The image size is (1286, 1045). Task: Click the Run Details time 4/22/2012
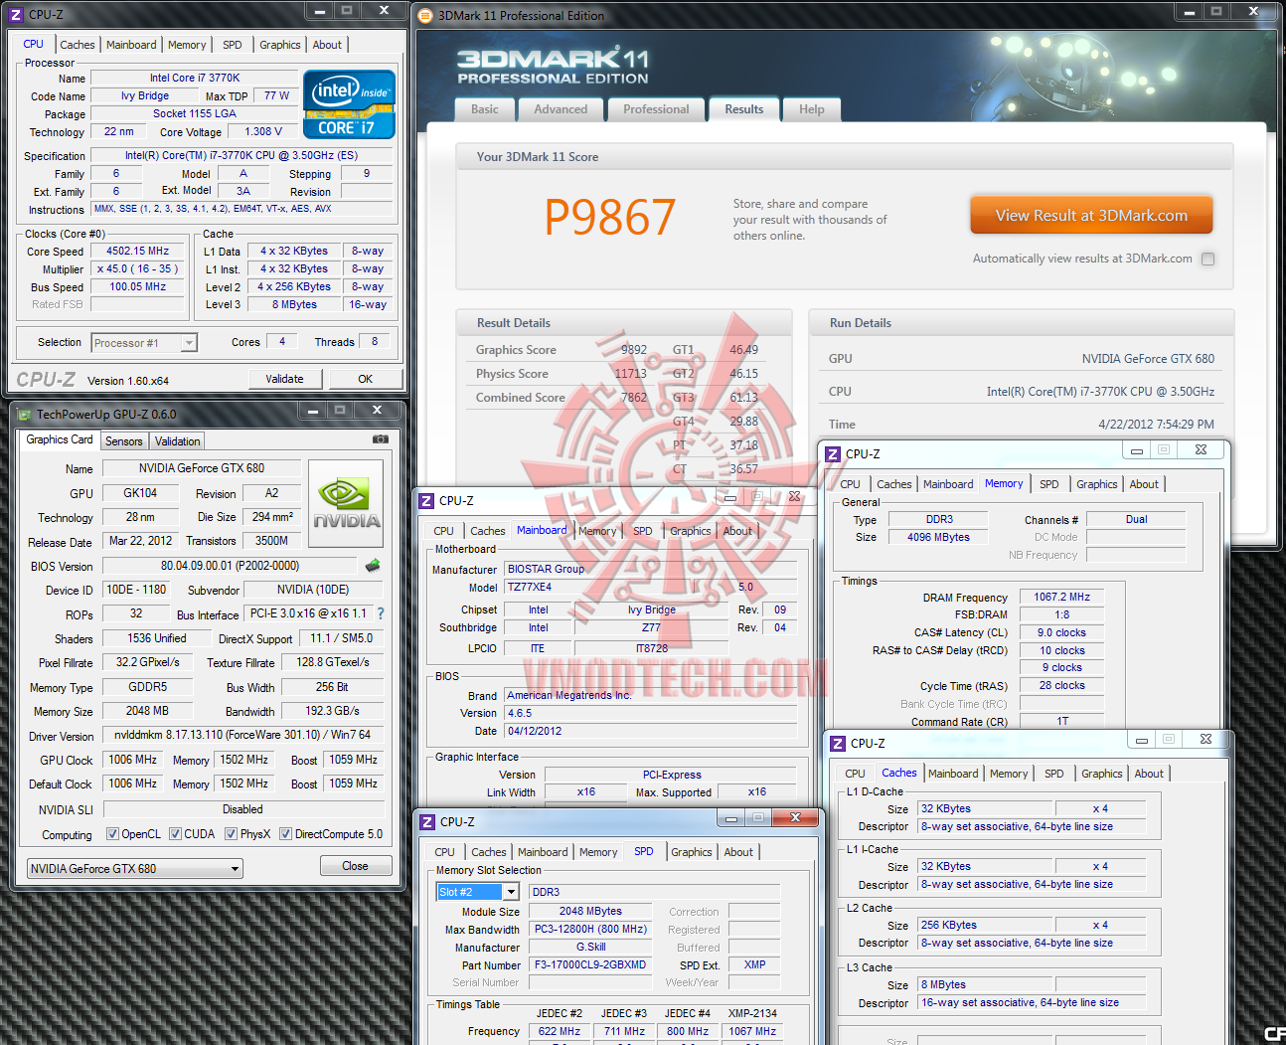coord(1156,425)
